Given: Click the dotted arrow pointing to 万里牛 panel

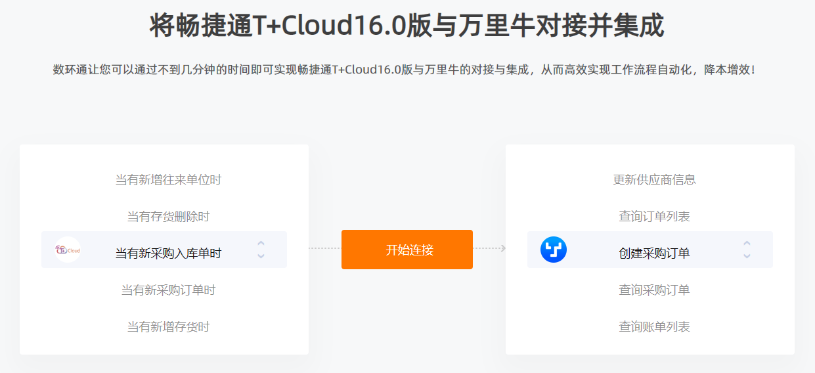Looking at the screenshot, I should 489,248.
